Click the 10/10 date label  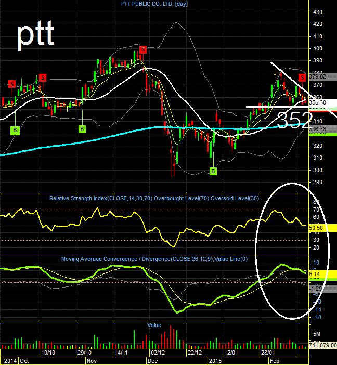click(48, 353)
